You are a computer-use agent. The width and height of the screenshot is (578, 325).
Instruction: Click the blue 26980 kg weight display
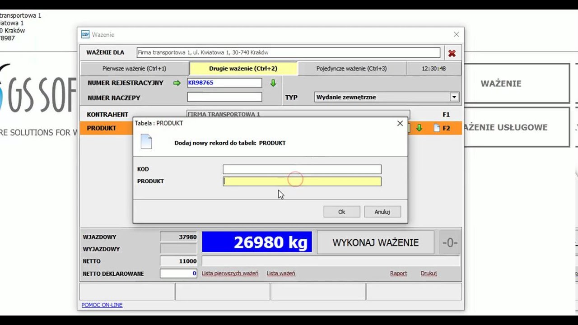coord(257,242)
